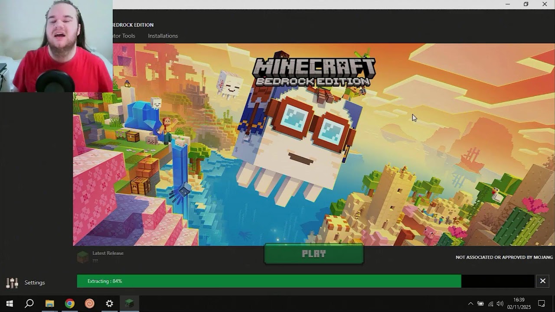
Task: Click the 'NOT ASSOCIATED OR APPROVED BY MOJANG' notice
Action: tap(504, 257)
